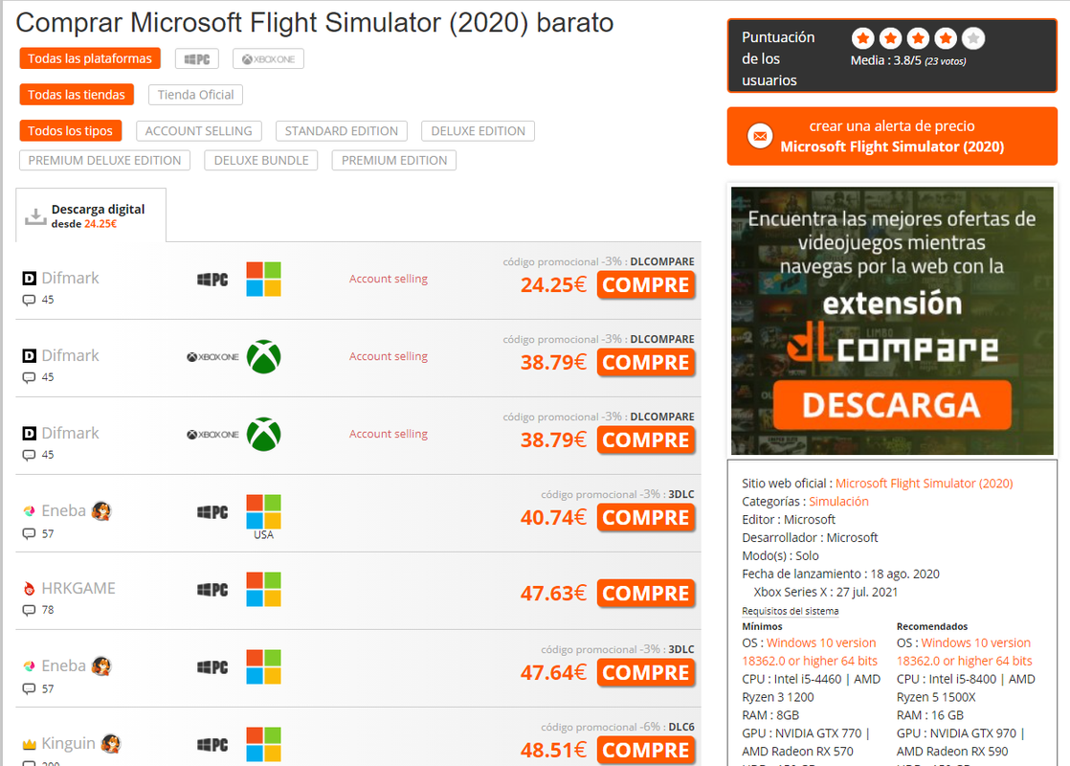Click COMPRE for the 24.25€ Difmark offer
Image resolution: width=1070 pixels, height=766 pixels.
coord(646,284)
